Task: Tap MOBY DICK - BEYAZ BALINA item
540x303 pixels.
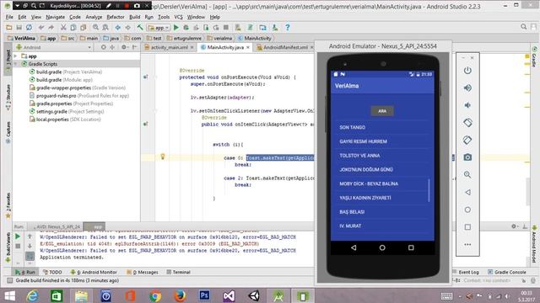Action: (x=382, y=183)
